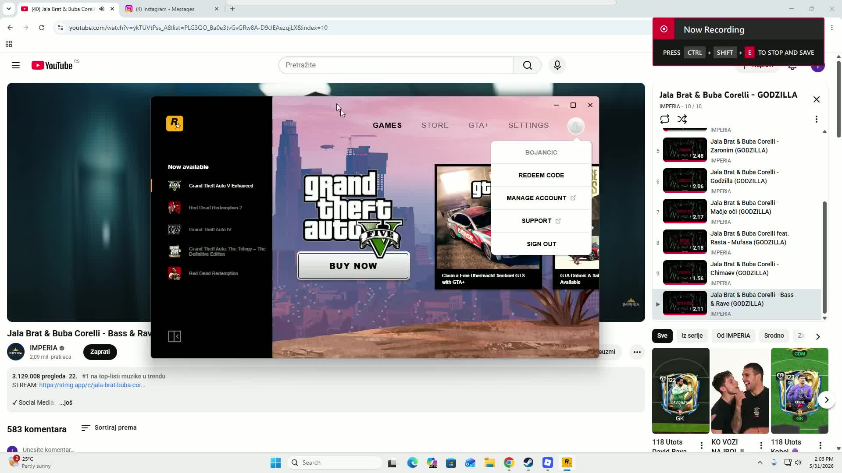
Task: Open the GTA+ tab
Action: [x=478, y=125]
